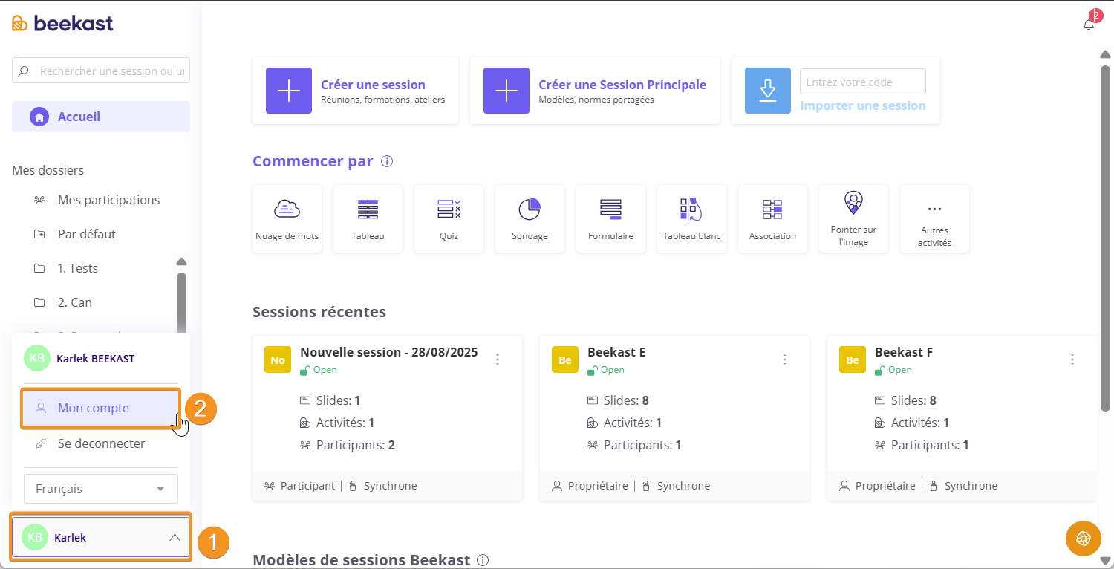
Task: Click folder list scroll-up arrow
Action: tap(181, 261)
